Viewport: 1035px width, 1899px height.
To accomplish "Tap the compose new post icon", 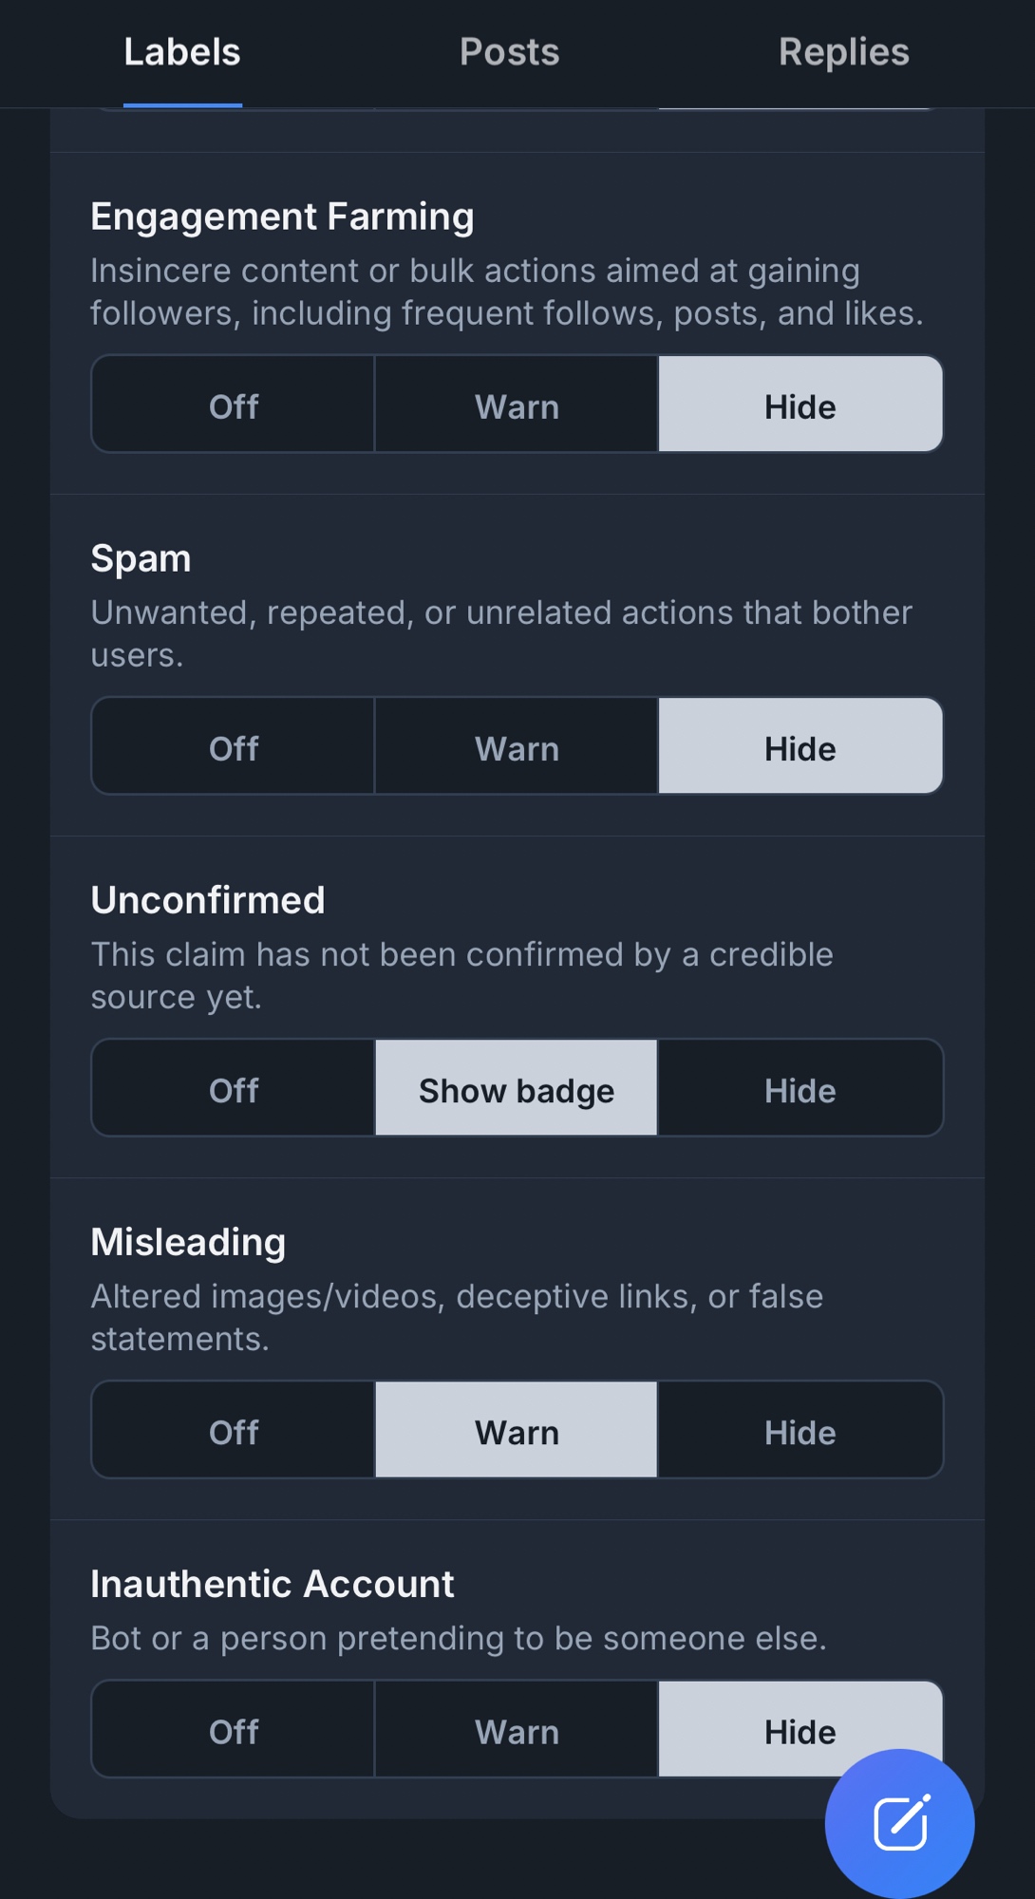I will point(899,1823).
